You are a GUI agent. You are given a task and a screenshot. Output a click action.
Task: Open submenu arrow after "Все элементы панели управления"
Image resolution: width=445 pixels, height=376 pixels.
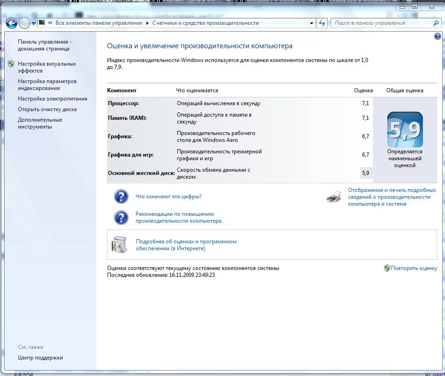click(x=147, y=23)
